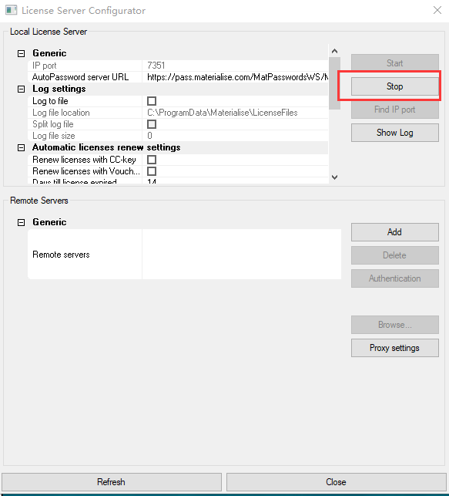The image size is (449, 496).
Task: Stop the local license server
Action: coord(394,86)
